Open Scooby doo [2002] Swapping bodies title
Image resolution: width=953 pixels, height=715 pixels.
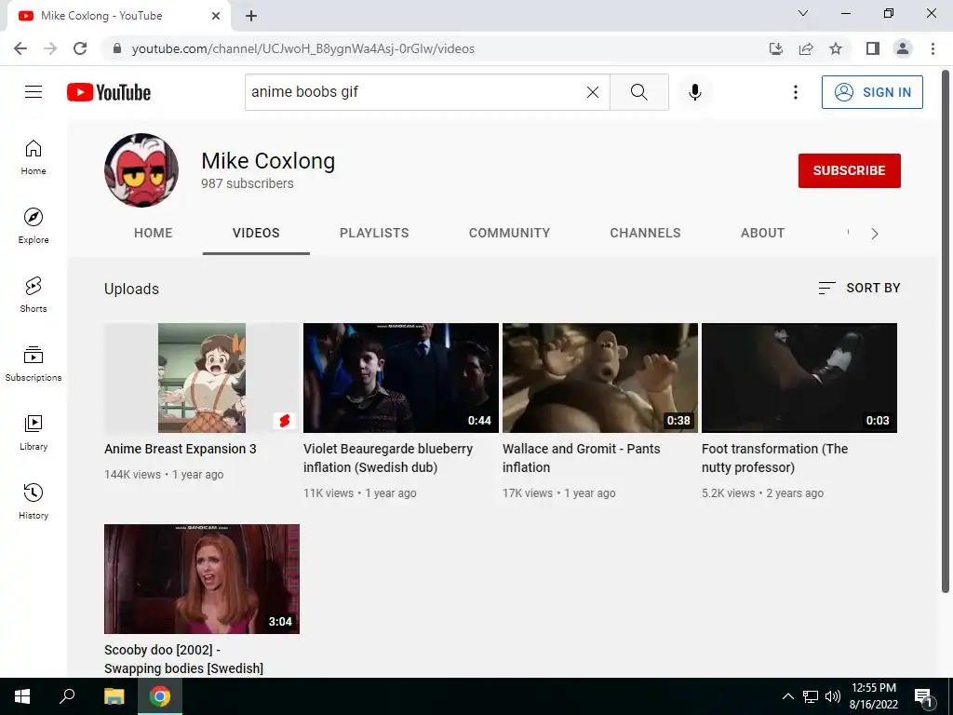183,659
